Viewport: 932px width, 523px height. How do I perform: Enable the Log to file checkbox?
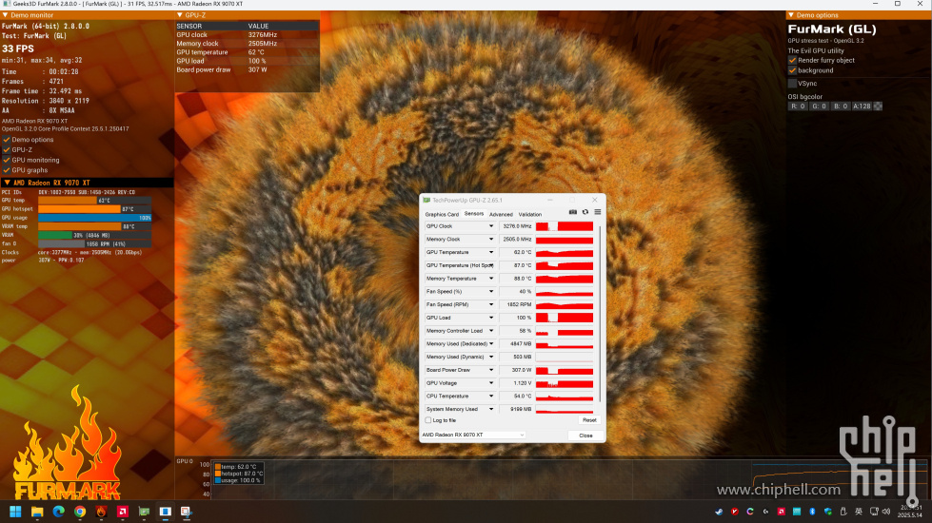[x=428, y=420]
